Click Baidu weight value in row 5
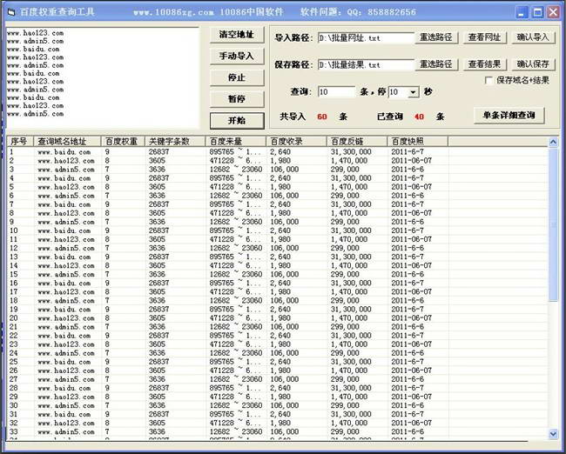Screen dimensions: 566x454 tap(107, 187)
